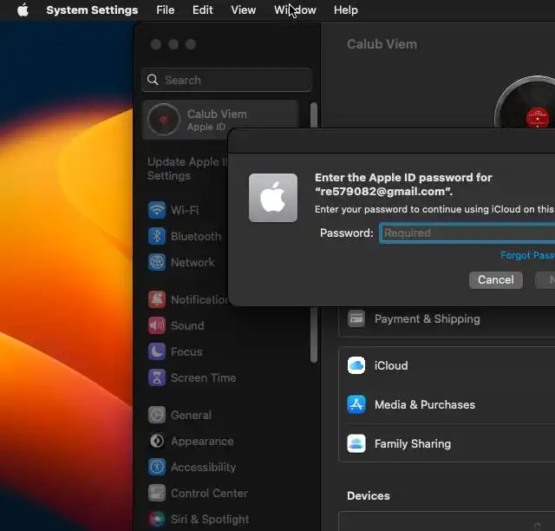Click the Devices section heading
The width and height of the screenshot is (555, 531).
pyautogui.click(x=368, y=495)
